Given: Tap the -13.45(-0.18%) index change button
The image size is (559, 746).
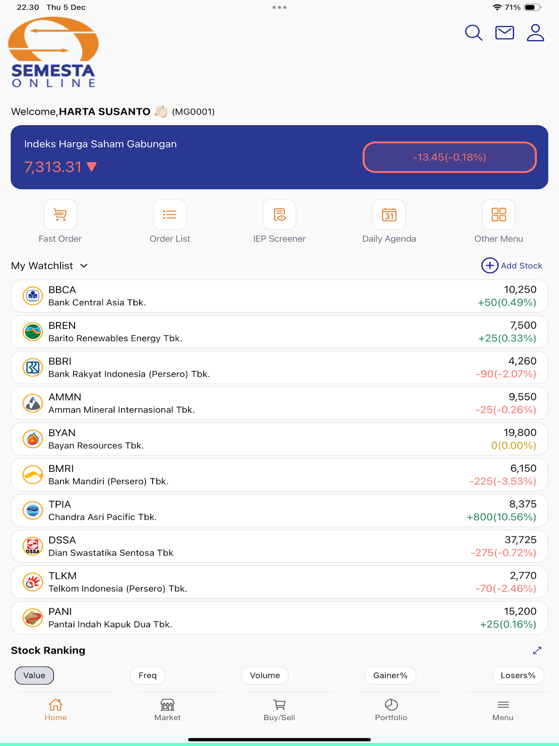Looking at the screenshot, I should point(450,157).
